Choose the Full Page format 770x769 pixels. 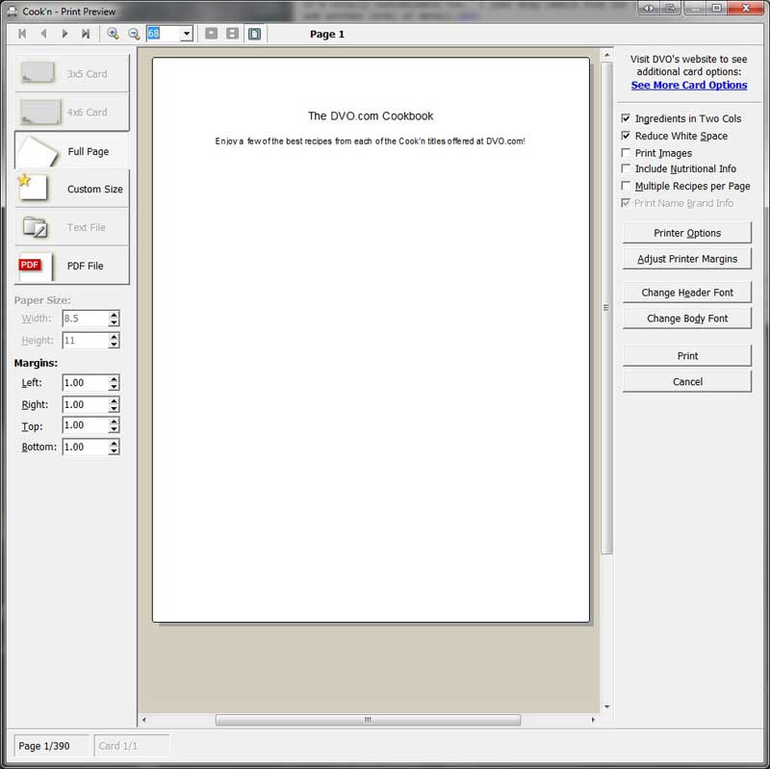tap(71, 151)
